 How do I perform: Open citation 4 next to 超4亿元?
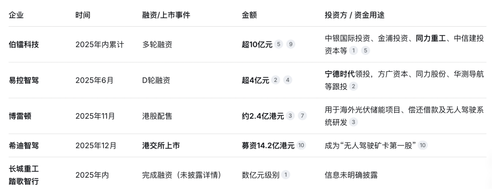(287, 80)
